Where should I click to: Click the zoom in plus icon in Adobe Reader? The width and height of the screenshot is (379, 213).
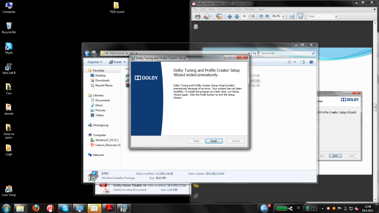(x=267, y=16)
